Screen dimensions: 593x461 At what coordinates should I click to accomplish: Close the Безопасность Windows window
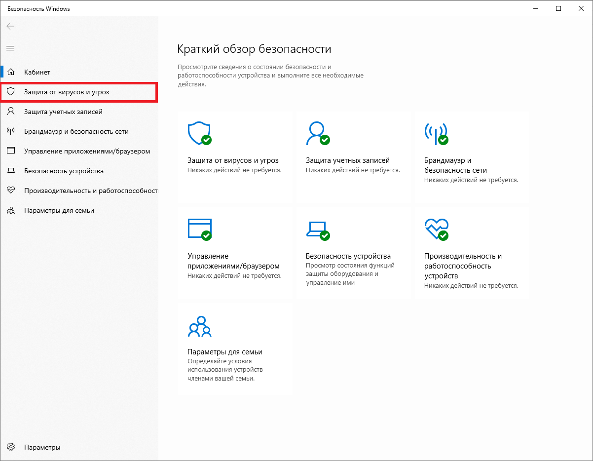(581, 8)
